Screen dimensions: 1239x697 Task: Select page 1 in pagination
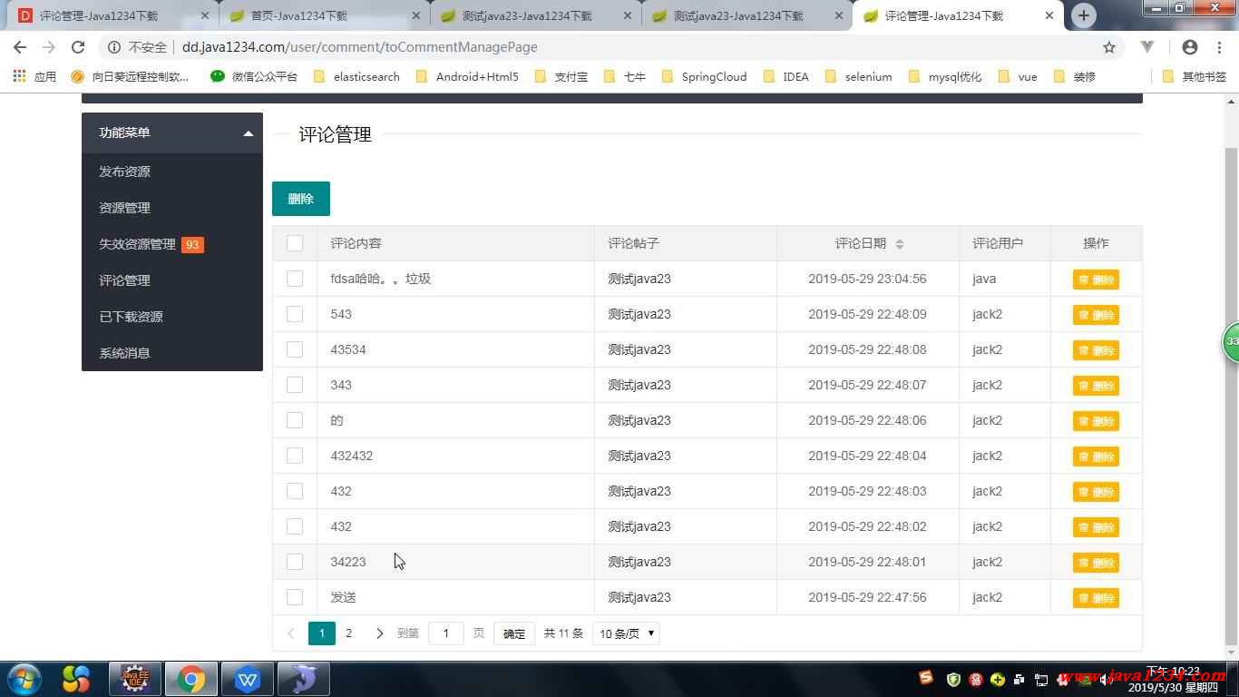(x=322, y=633)
